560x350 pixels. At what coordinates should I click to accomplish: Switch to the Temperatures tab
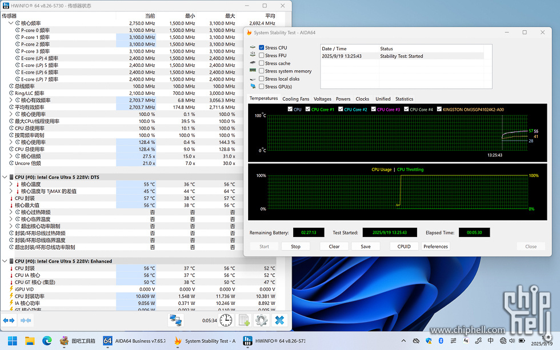pos(263,98)
